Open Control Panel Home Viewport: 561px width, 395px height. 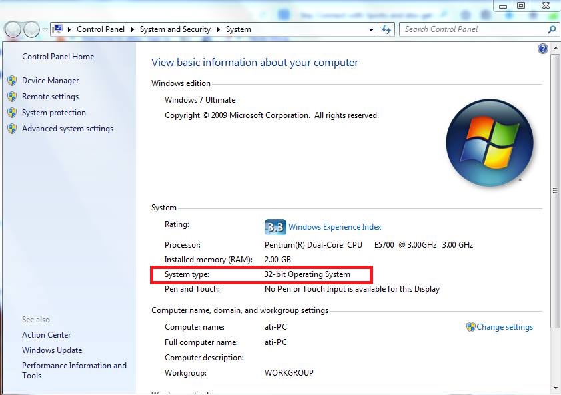click(x=58, y=57)
